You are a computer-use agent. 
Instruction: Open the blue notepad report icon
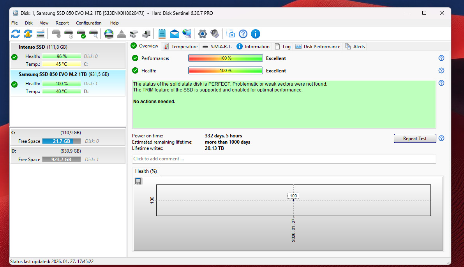pos(162,34)
